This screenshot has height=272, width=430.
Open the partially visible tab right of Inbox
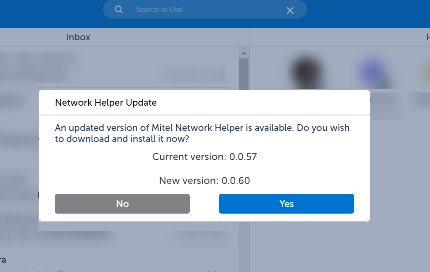(427, 38)
